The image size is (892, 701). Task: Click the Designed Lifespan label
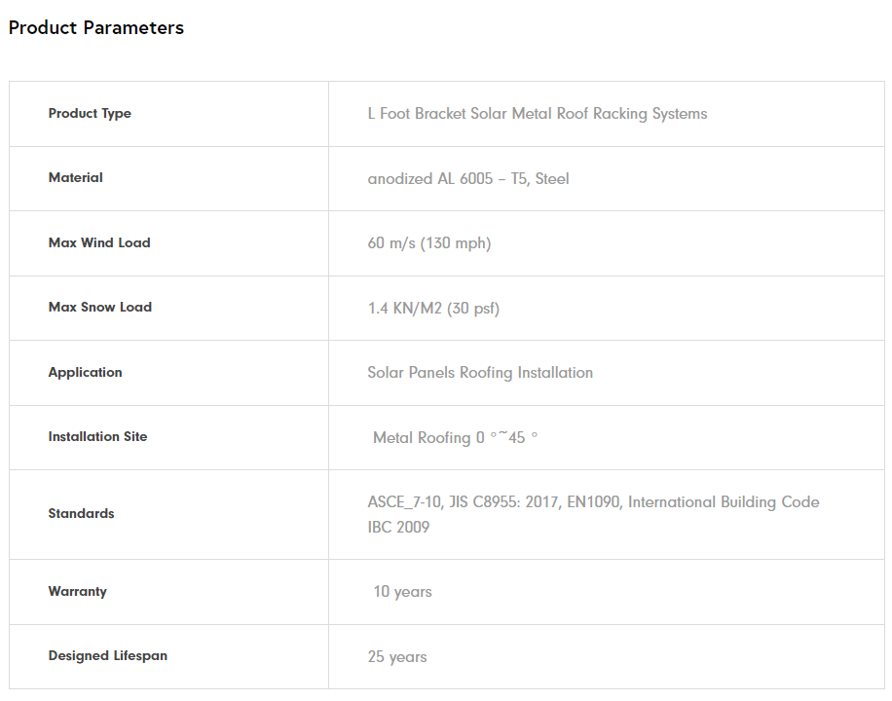pos(107,656)
